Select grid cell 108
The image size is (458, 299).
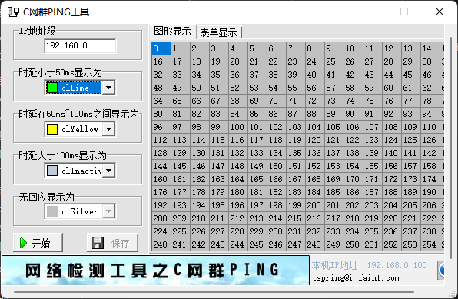point(392,127)
